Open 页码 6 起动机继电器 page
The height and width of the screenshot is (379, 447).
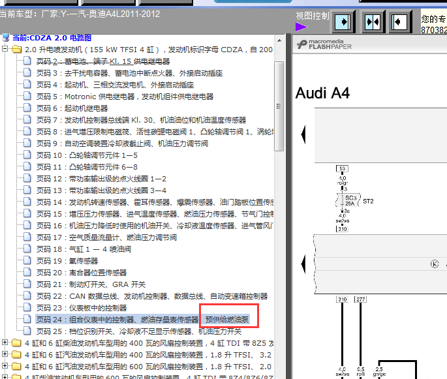click(x=72, y=108)
